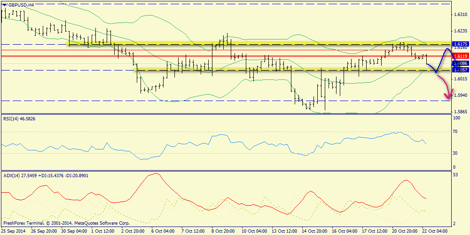The width and height of the screenshot is (470, 235).
Task: Click the 1.6160 price axis label
Action: pyautogui.click(x=461, y=47)
